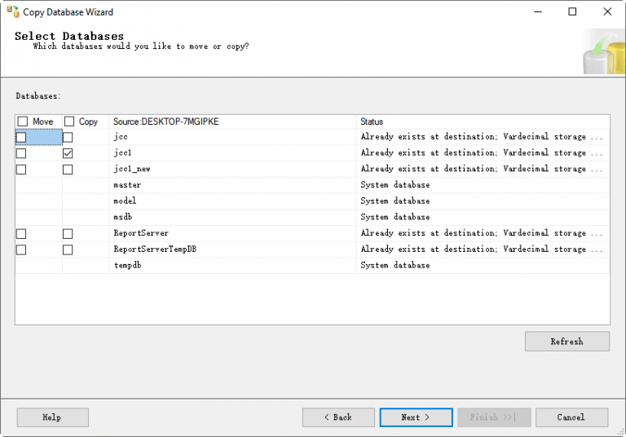Maximize the Copy Database Wizard window
The image size is (626, 437).
572,11
